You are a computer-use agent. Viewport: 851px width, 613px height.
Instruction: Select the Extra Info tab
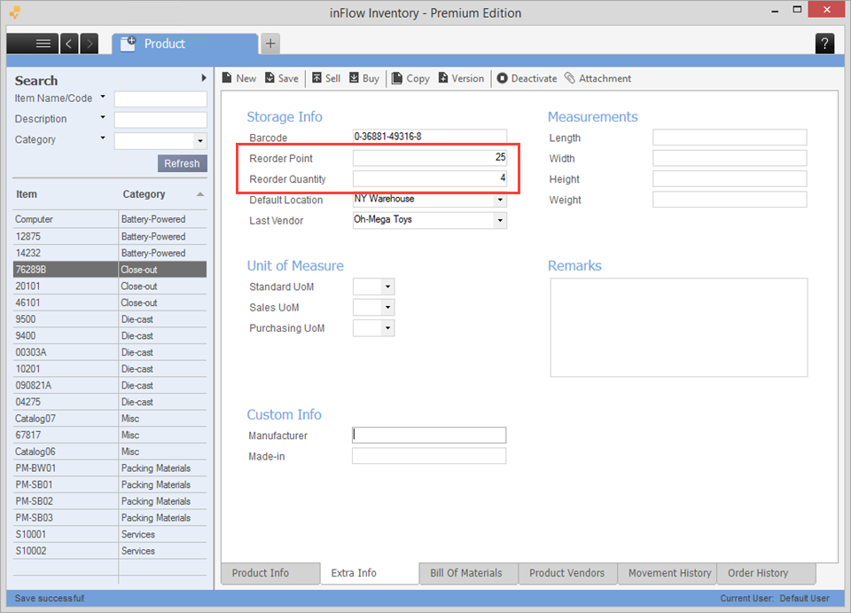click(370, 573)
